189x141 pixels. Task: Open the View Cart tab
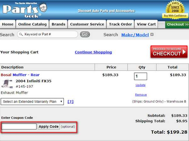pos(146,24)
